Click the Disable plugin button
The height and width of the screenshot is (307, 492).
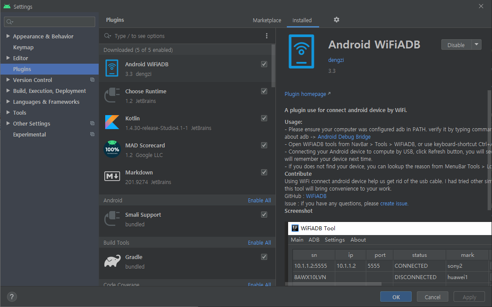[456, 44]
